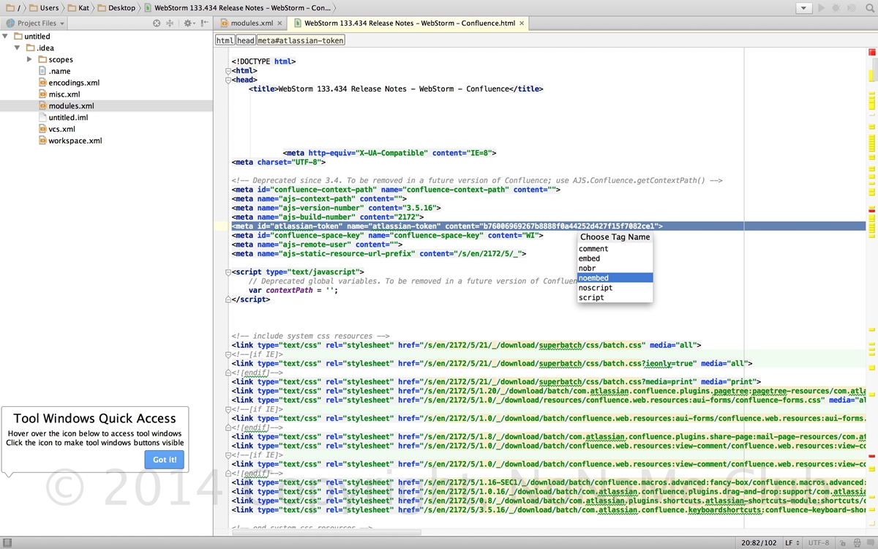Click the tool windows icon at bottom-left corner
This screenshot has height=549, width=878.
7,543
